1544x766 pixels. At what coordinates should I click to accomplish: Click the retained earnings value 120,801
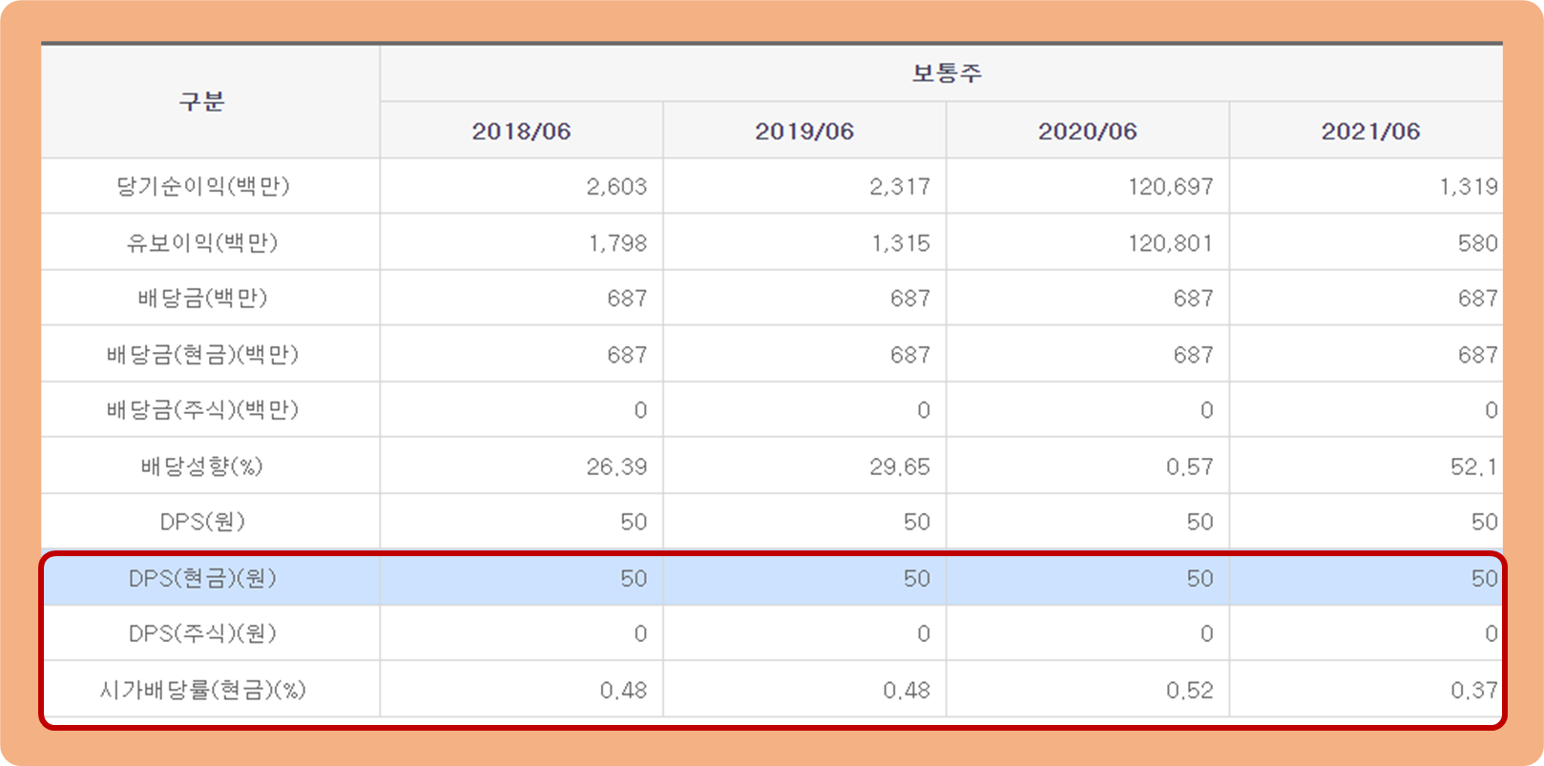pyautogui.click(x=1171, y=243)
